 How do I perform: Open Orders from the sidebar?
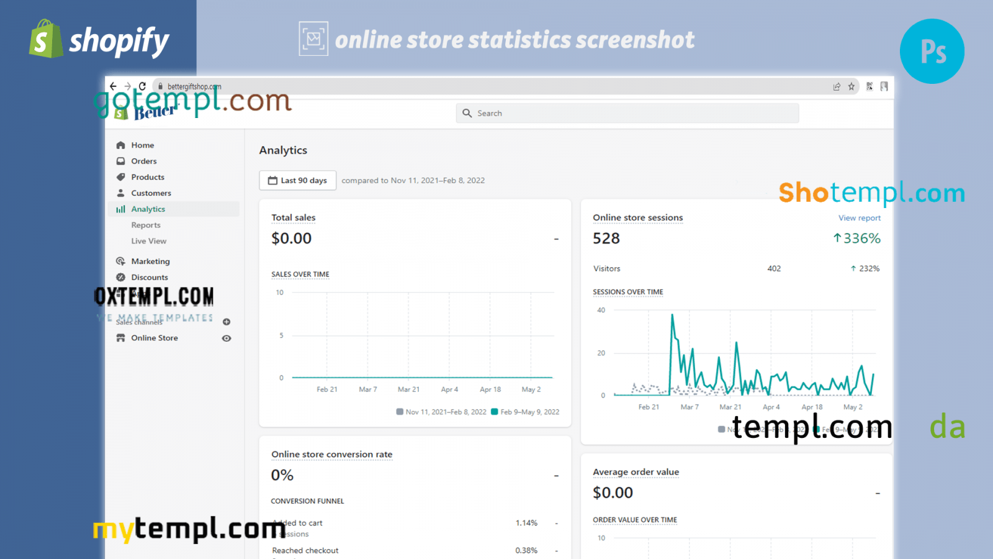143,161
